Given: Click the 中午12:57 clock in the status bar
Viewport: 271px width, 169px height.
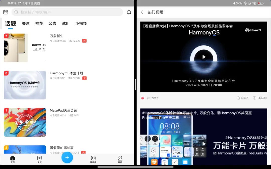Looking at the screenshot, I should click(14, 3).
